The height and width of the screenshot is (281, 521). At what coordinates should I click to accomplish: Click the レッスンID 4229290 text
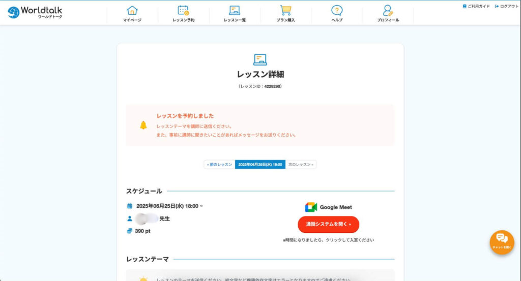(260, 86)
